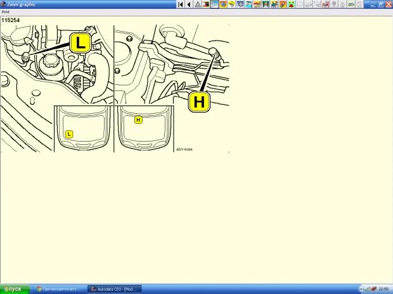This screenshot has height=294, width=393.
Task: Click the red book toolbar icon
Action: pos(207,4)
